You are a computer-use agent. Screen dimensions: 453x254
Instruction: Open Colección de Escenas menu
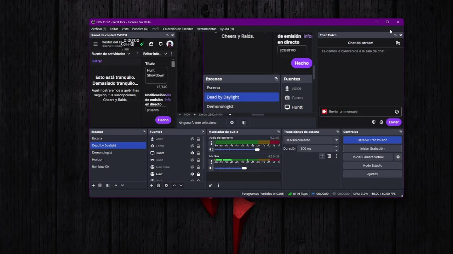point(178,29)
